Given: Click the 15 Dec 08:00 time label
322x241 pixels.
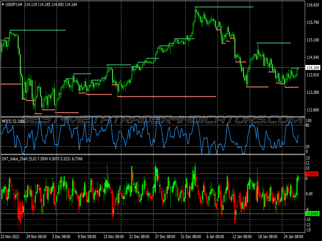Looking at the screenshot, I should (113, 236).
